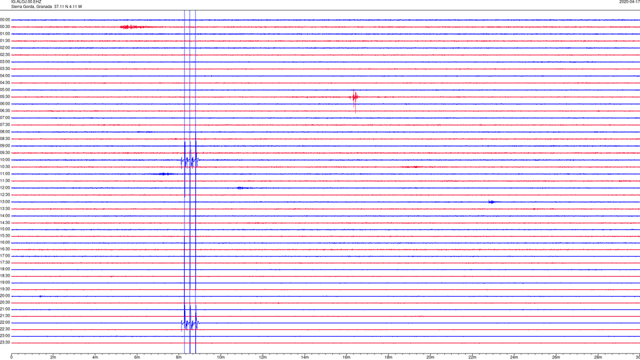Click the 10m axis tick label
Viewport: 640px width, 360px height.
pos(221,357)
